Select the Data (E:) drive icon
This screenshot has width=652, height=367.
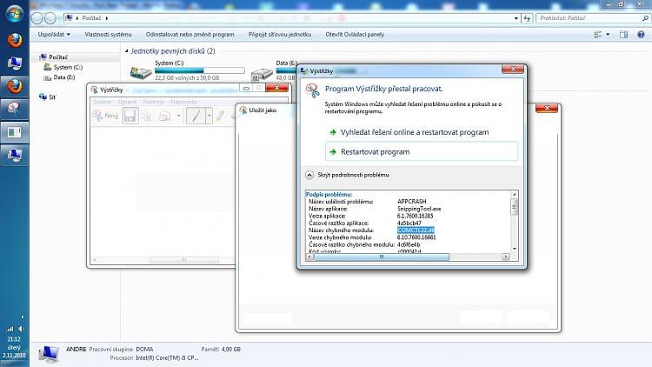pos(262,74)
